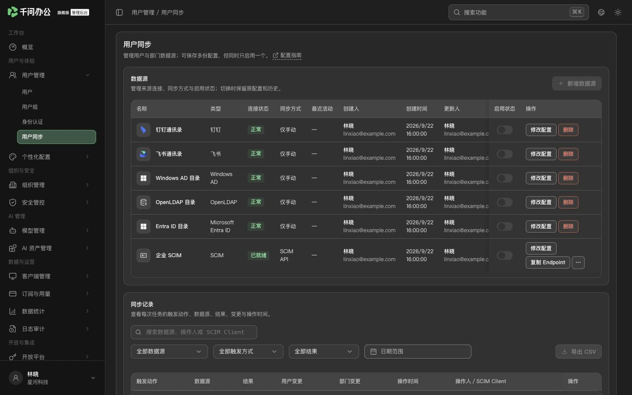Open the 全部数据源 filter dropdown
Screen dimensions: 632x395
[x=169, y=352]
